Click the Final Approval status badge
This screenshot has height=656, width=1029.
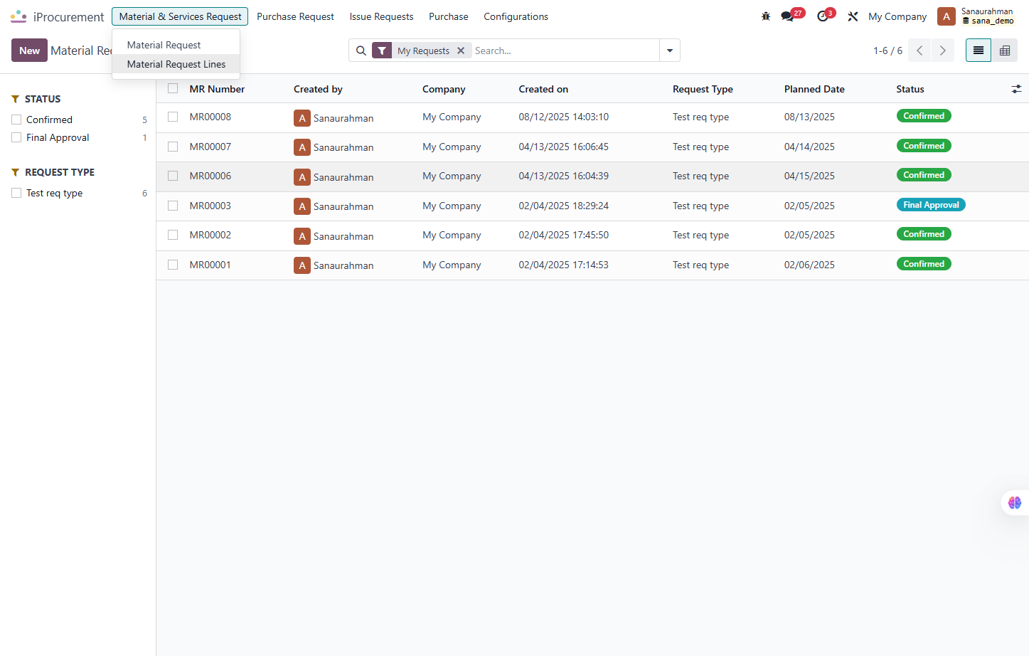[x=931, y=205]
